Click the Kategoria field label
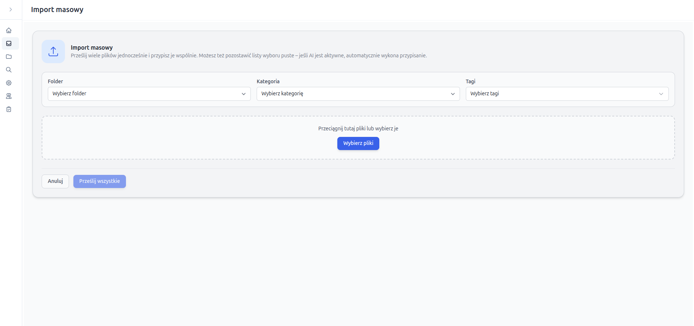 [268, 81]
